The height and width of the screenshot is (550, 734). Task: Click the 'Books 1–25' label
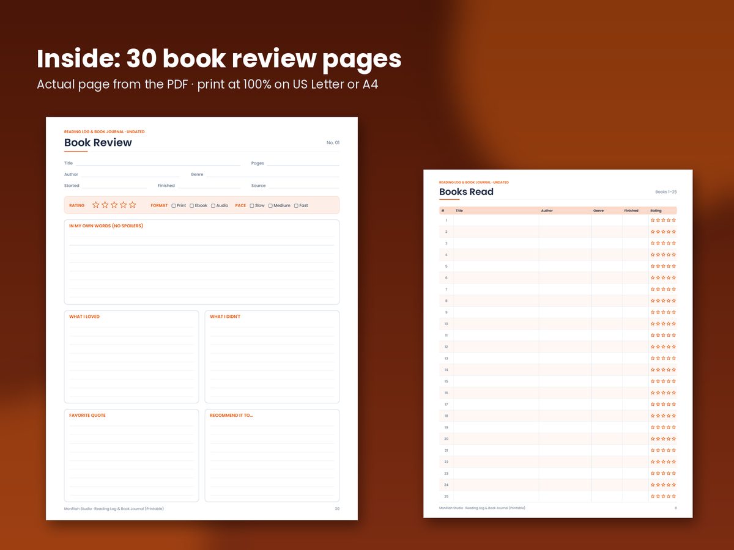pos(666,192)
